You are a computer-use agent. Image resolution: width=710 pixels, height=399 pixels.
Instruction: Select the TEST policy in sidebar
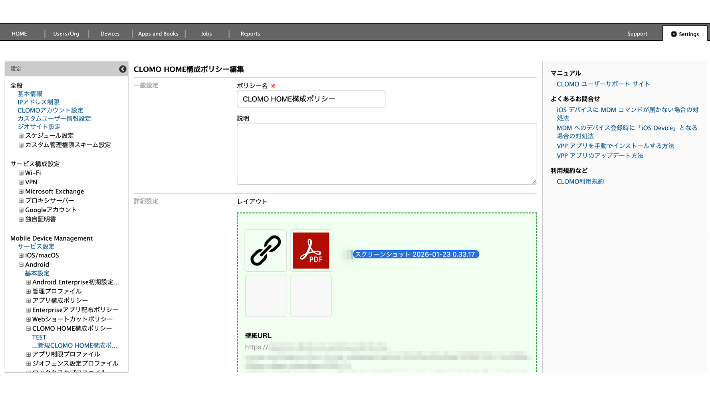39,337
